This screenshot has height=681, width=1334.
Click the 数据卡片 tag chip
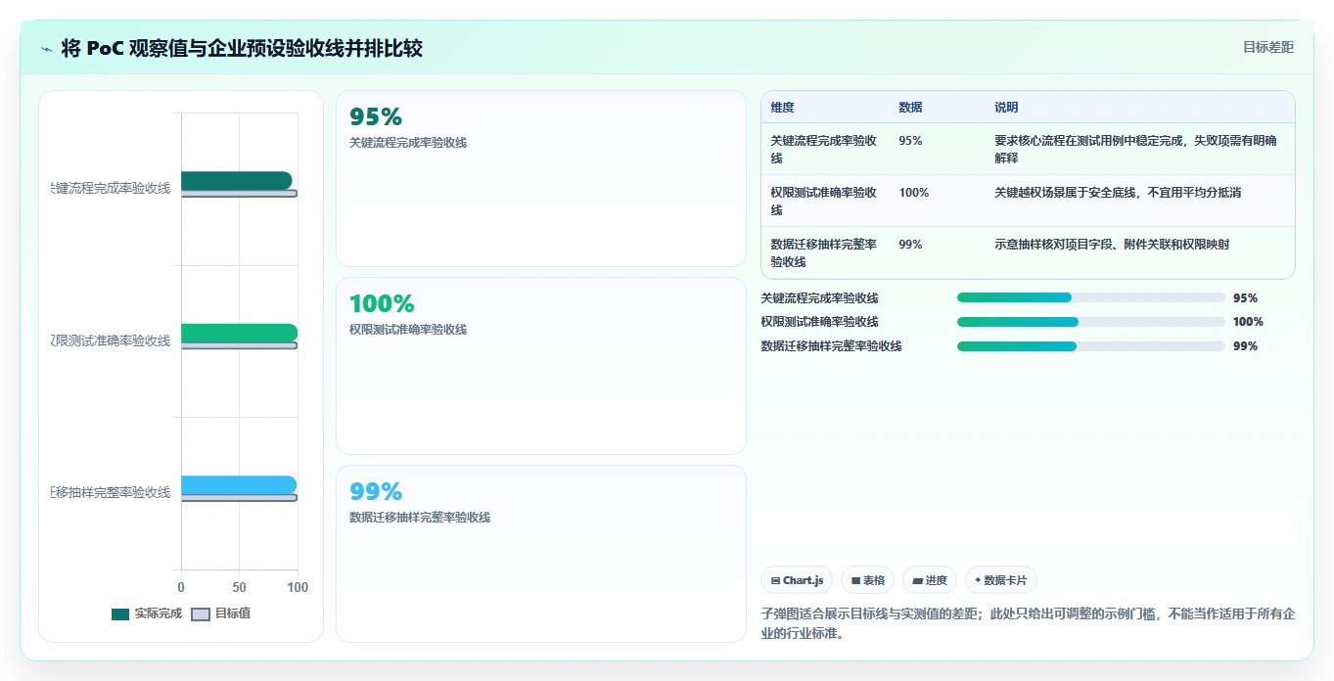1000,580
